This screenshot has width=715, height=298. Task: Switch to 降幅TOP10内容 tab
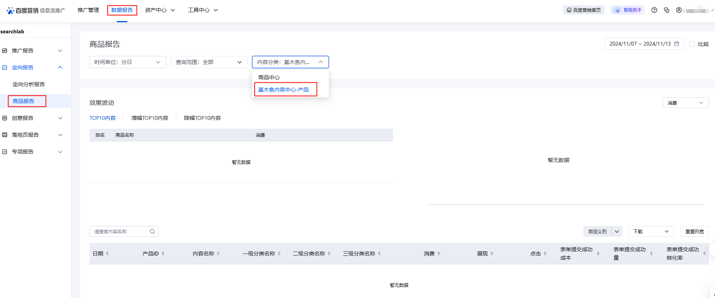coord(202,118)
